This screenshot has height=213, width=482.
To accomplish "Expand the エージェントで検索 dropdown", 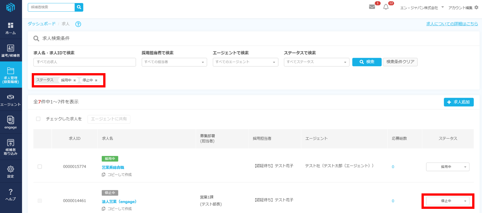I will click(x=245, y=62).
